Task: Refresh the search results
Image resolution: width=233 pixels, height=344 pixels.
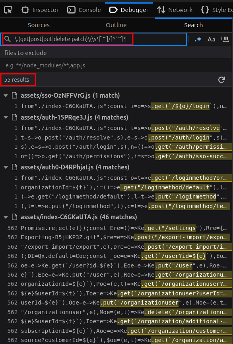Action: point(221,80)
